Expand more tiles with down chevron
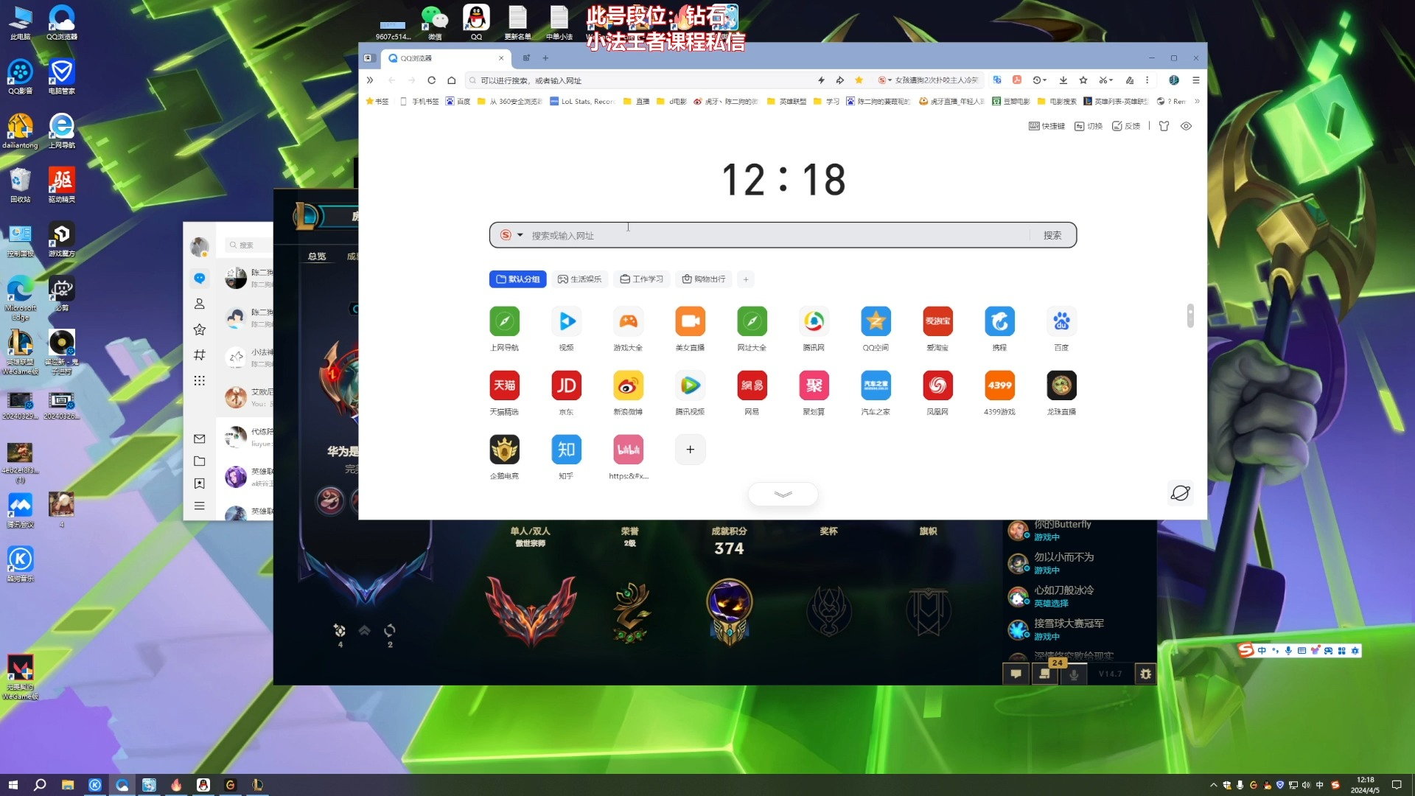The width and height of the screenshot is (1415, 796). pos(783,494)
